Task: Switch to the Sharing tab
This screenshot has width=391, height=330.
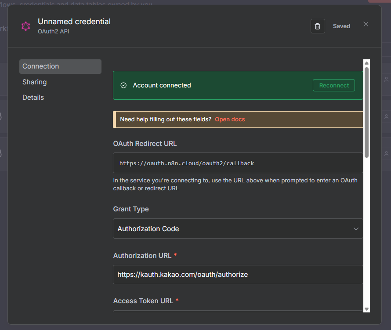Action: (35, 82)
